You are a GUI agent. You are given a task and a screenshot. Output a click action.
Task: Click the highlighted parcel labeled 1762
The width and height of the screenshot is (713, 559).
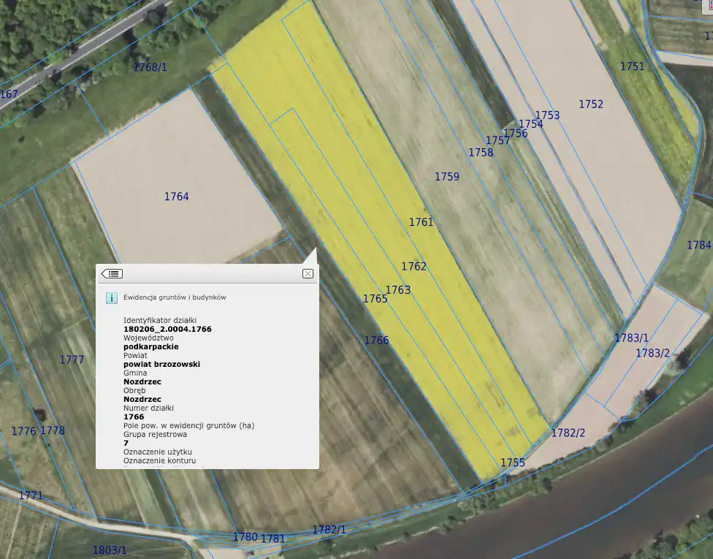tap(413, 266)
